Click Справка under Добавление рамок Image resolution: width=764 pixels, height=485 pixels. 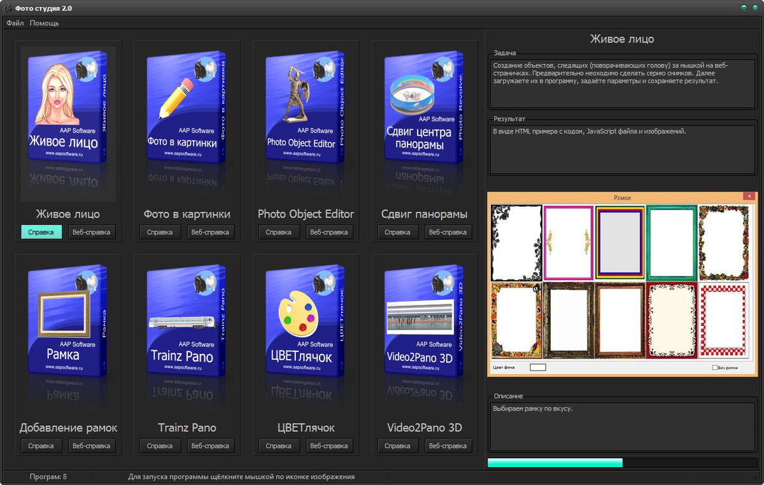(x=41, y=446)
